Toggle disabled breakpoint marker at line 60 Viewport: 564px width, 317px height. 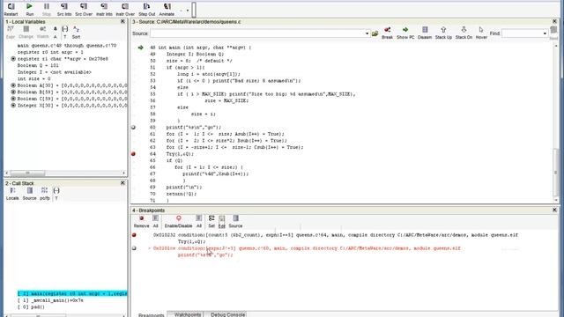pos(133,127)
